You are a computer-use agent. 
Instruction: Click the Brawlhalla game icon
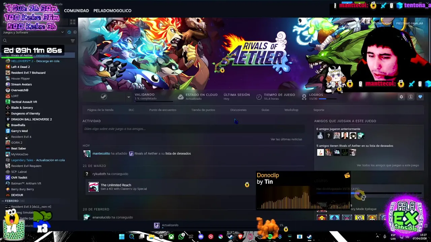coord(8,125)
